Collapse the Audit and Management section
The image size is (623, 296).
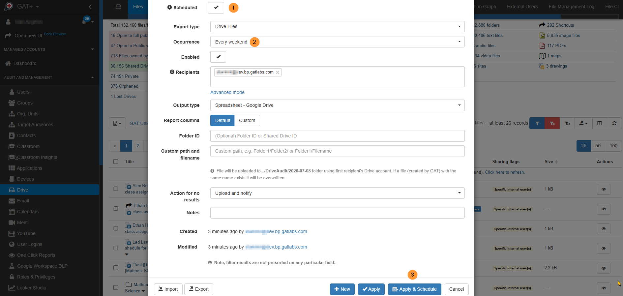(92, 77)
